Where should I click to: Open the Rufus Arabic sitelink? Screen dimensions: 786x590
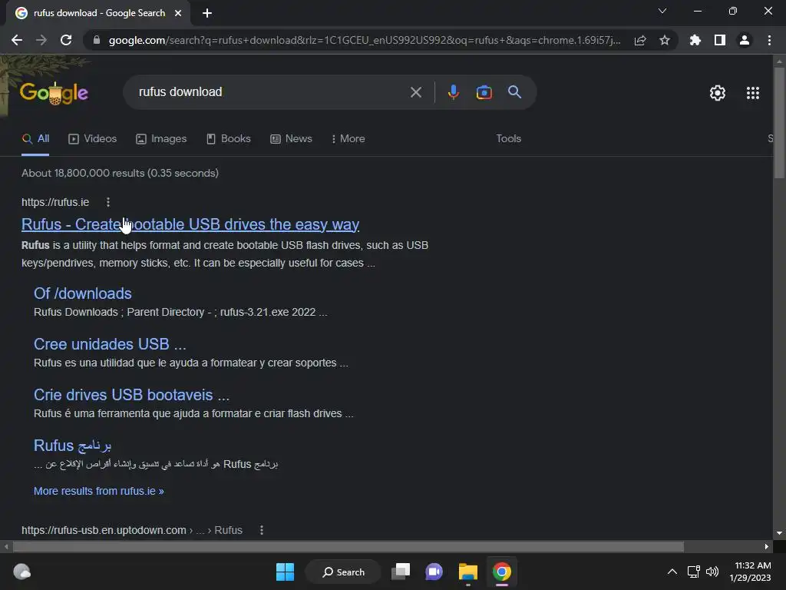tap(73, 446)
